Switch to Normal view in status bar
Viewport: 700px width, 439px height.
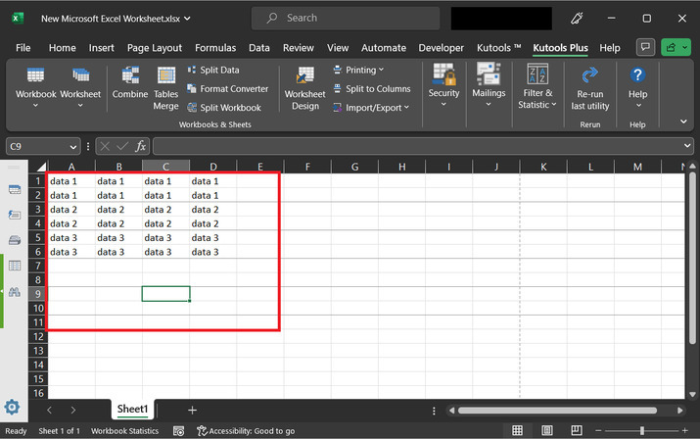pos(517,430)
